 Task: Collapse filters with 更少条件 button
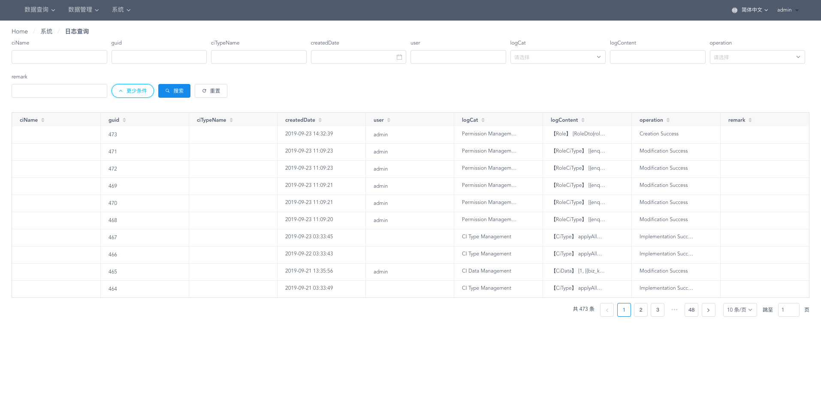(x=133, y=91)
